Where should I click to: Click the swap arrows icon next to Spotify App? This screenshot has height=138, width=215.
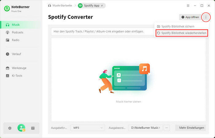(102, 6)
